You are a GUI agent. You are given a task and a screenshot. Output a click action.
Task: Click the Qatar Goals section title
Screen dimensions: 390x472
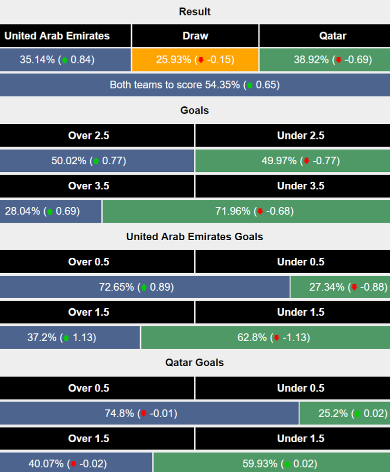point(194,363)
